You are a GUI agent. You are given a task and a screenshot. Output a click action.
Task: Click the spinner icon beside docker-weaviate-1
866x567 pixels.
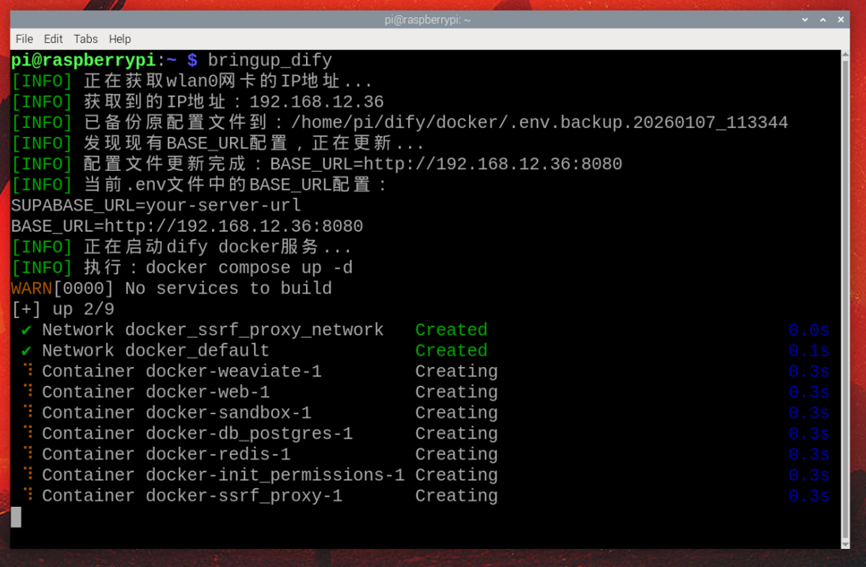point(28,370)
